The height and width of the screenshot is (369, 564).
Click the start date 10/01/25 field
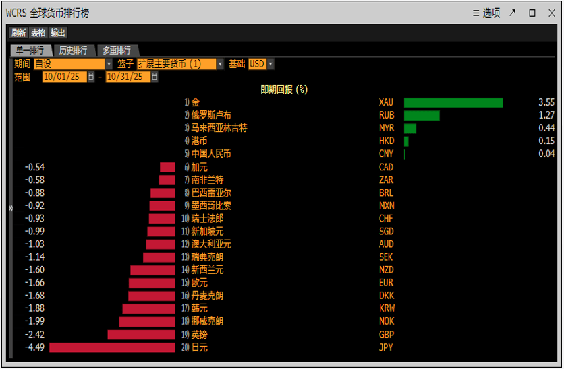pyautogui.click(x=64, y=77)
